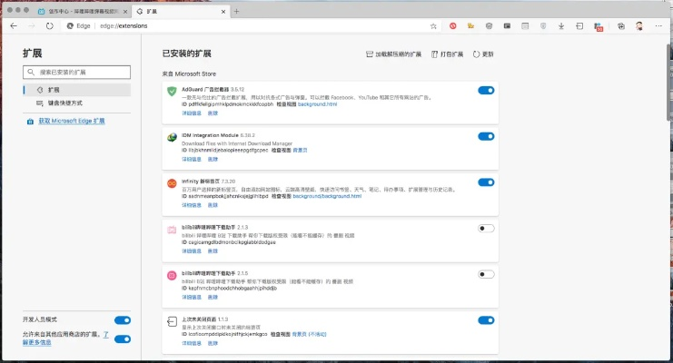Click 删除 for bilibili 2.1.5 extension
This screenshot has width=673, height=363.
213,297
